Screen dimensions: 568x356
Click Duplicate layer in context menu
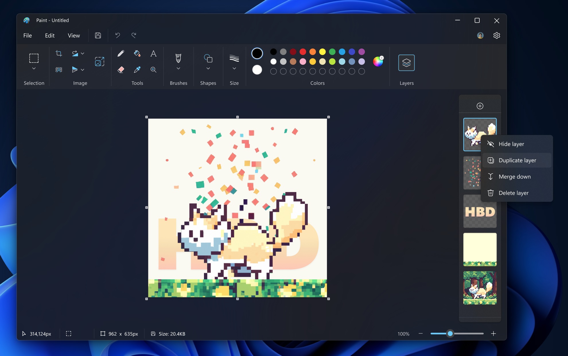pos(517,160)
